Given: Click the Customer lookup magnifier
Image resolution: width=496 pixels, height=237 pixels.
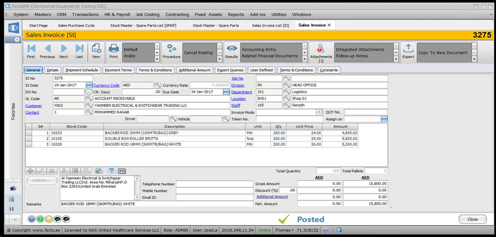Looking at the screenshot, I should point(89,105).
